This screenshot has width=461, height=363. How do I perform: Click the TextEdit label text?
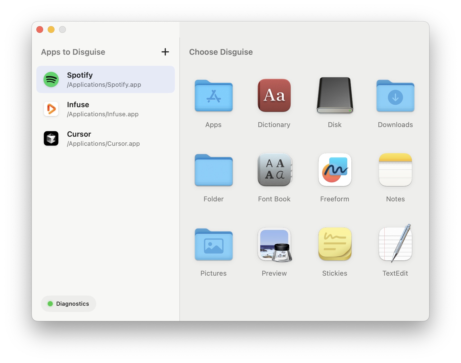(395, 273)
